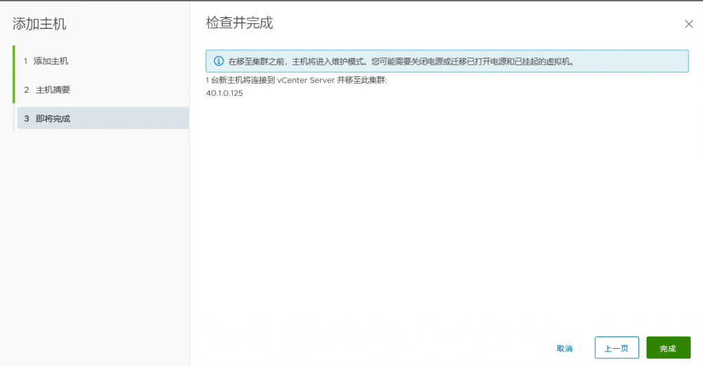Click the 完成 (Finish) button
Image resolution: width=703 pixels, height=366 pixels.
668,347
